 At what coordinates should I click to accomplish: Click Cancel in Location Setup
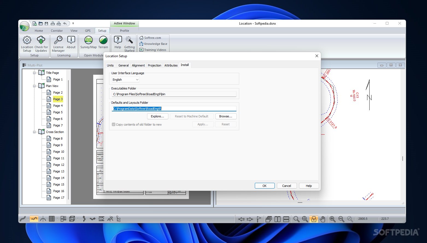(x=286, y=186)
